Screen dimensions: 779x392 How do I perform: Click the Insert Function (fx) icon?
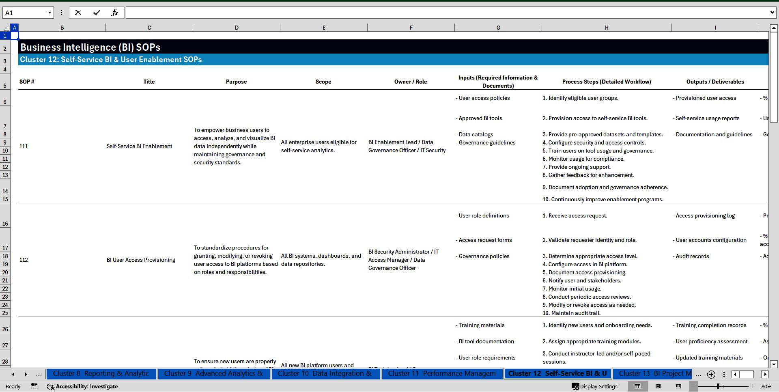115,13
